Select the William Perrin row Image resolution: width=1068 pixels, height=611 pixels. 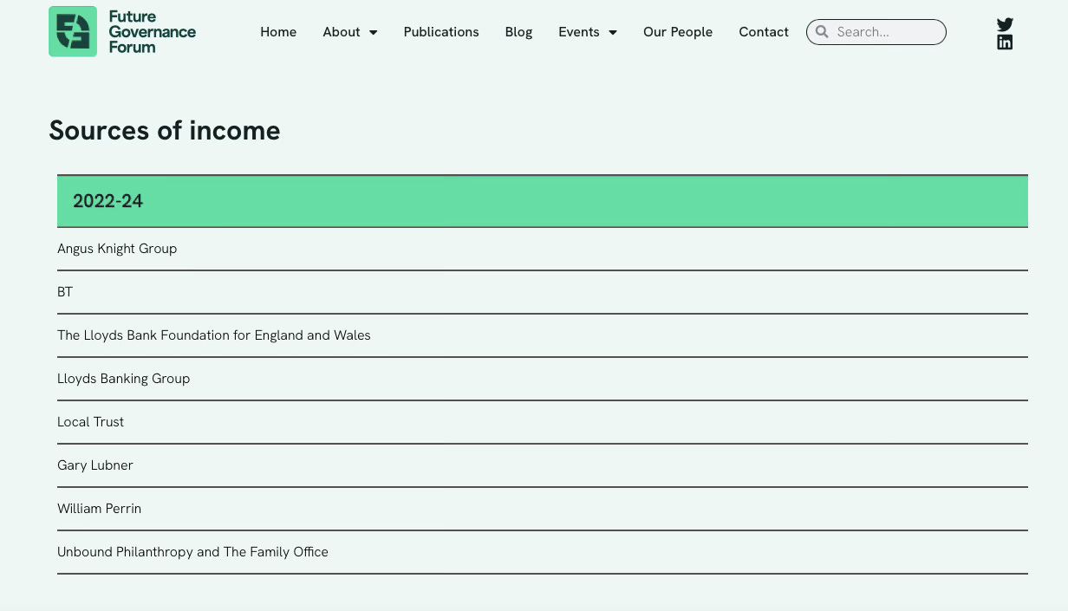click(543, 509)
